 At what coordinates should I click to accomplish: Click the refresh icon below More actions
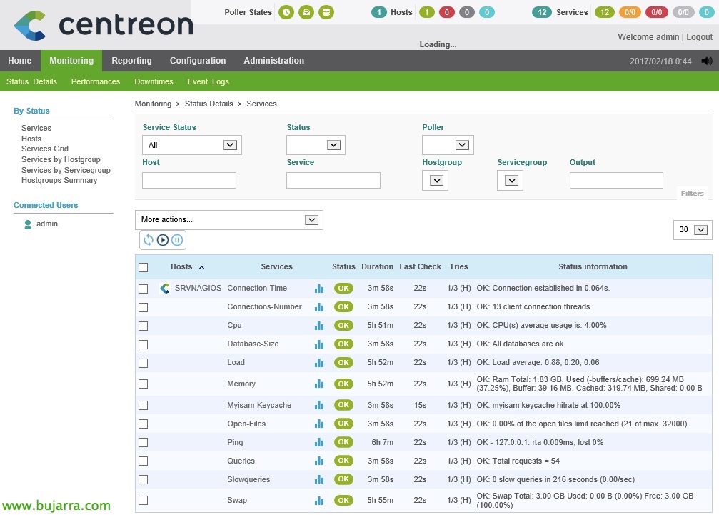(149, 240)
